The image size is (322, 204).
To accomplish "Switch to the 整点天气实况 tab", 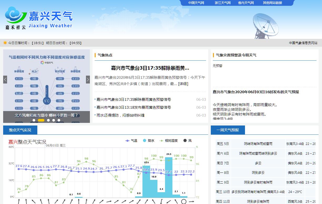I will 20,130.
